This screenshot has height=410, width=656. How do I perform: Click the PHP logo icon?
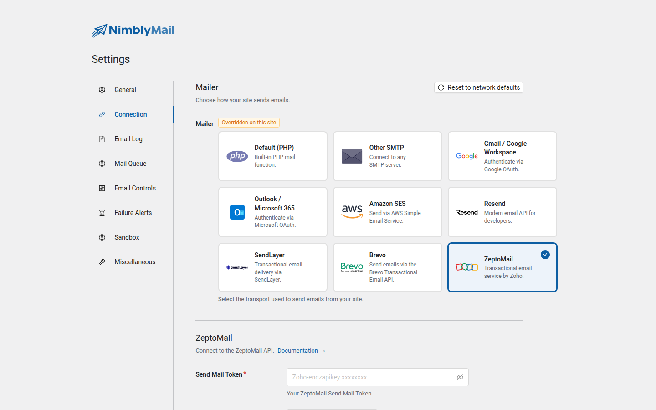coord(237,156)
